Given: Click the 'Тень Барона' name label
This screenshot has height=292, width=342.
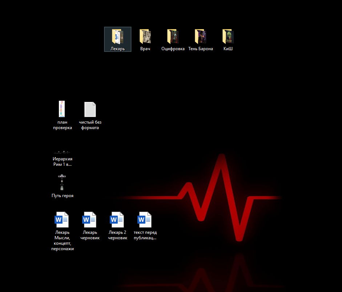Looking at the screenshot, I should coord(201,49).
